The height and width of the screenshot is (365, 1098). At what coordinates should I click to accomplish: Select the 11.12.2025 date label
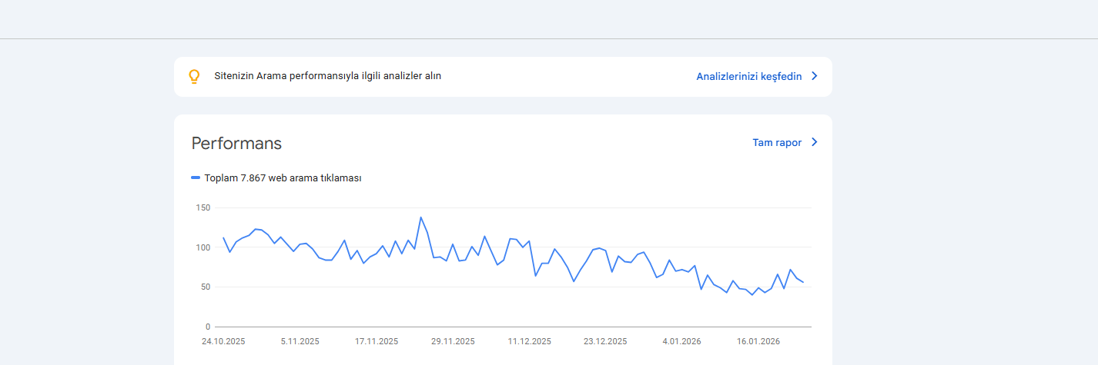click(529, 342)
